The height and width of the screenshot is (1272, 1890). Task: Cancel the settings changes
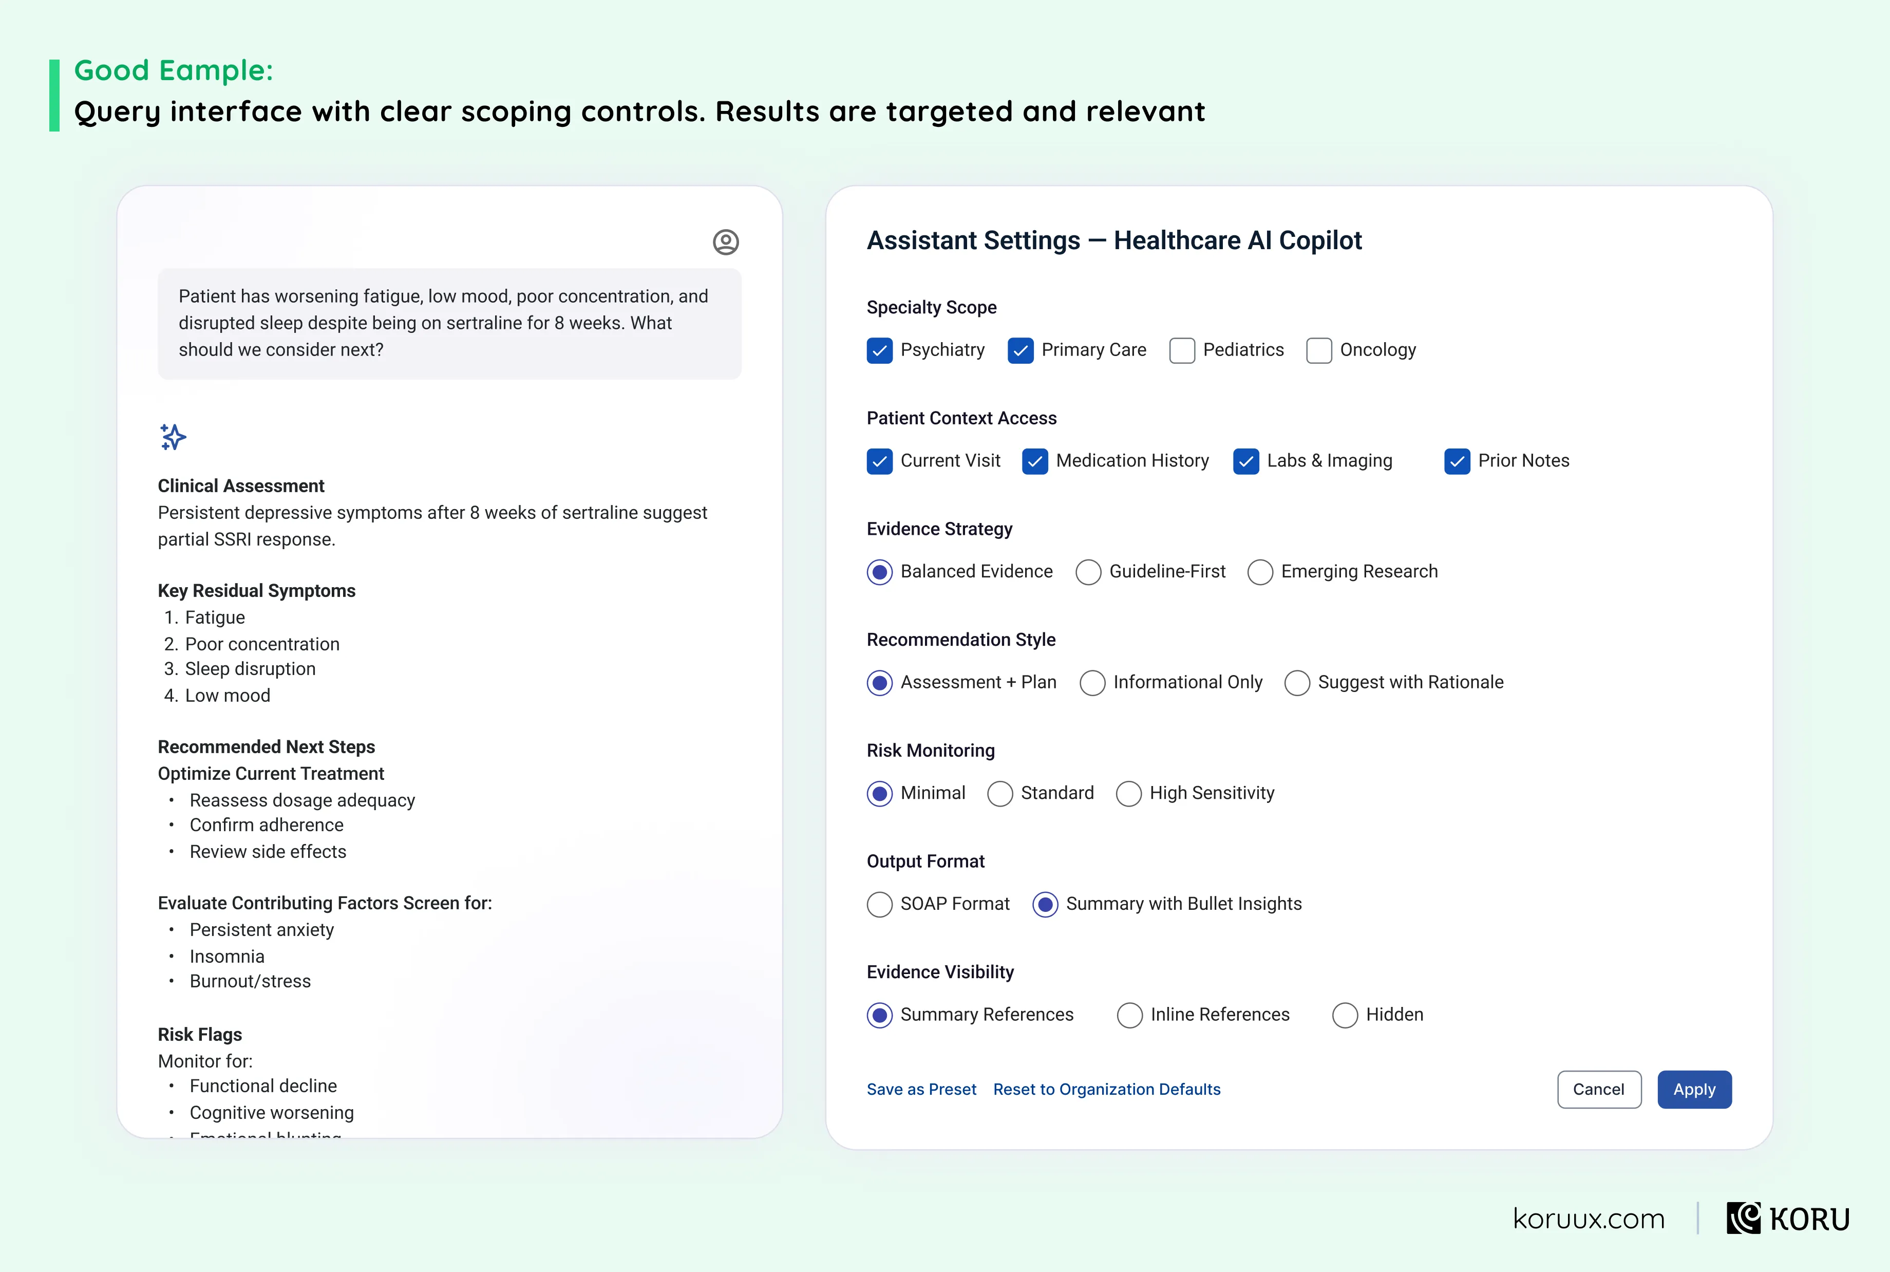pos(1599,1090)
